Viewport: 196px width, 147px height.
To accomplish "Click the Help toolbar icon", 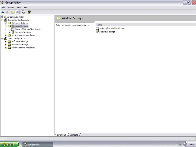I will click(29, 12).
